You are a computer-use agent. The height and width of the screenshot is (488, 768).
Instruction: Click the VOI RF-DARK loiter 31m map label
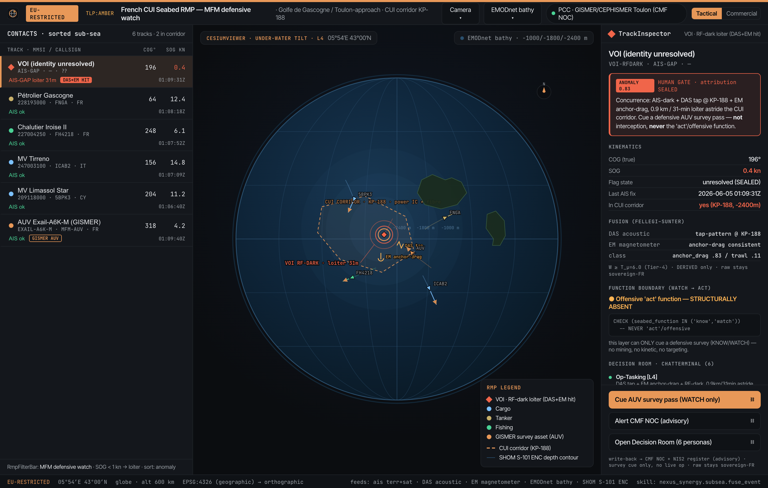[x=321, y=263]
